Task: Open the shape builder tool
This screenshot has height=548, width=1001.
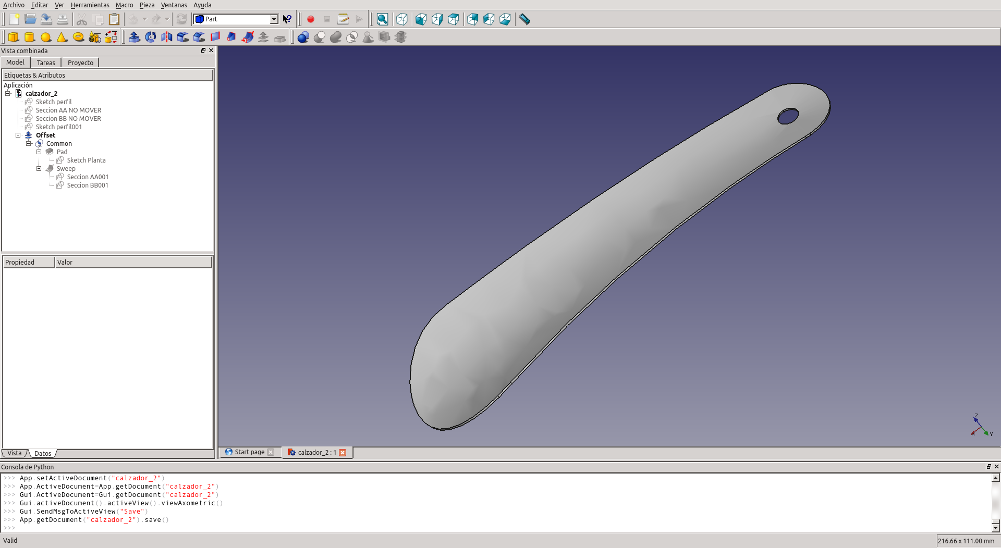Action: 111,37
